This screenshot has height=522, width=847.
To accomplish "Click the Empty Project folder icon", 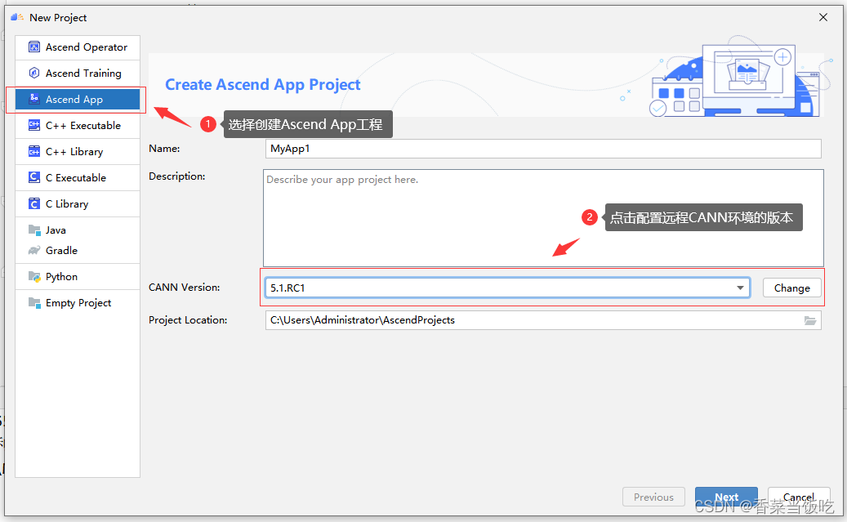I will coord(34,303).
